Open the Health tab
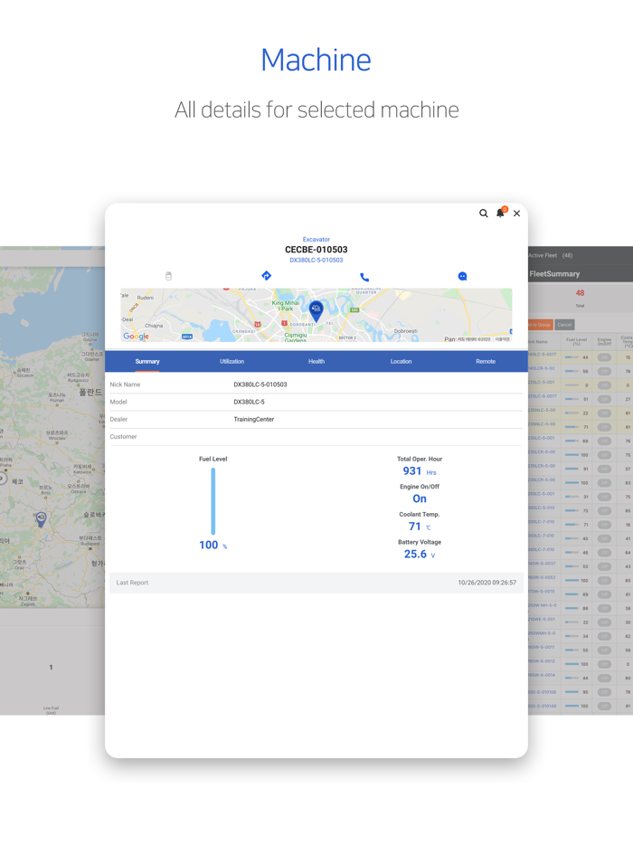This screenshot has height=845, width=633. [x=316, y=361]
